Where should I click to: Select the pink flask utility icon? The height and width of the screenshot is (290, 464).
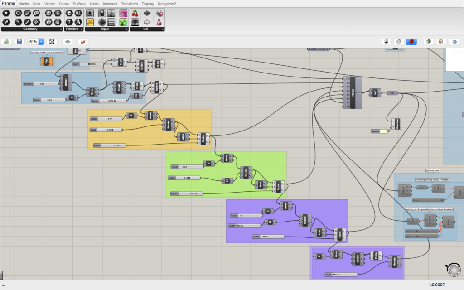(x=159, y=22)
